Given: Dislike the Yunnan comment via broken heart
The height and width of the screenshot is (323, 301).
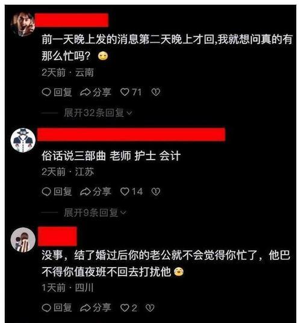Looking at the screenshot, I should (x=156, y=92).
